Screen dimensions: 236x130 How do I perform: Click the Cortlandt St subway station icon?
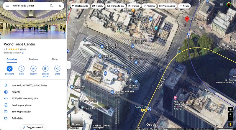[149, 109]
